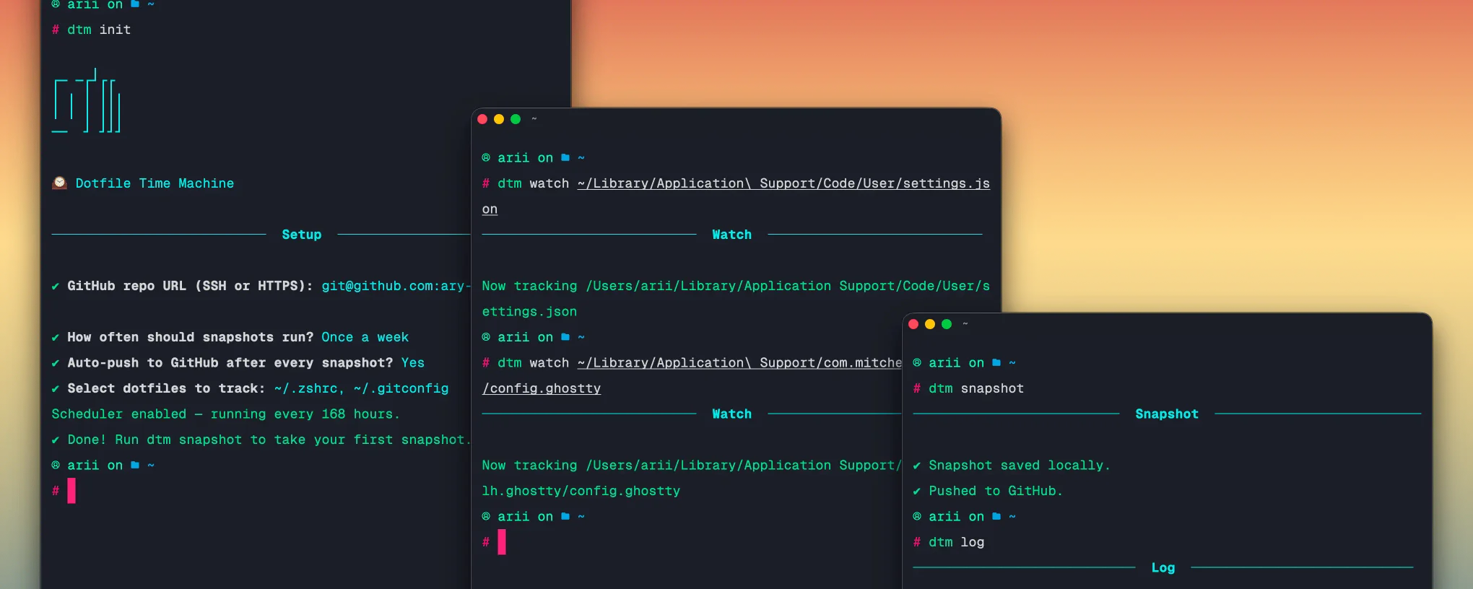Click the first 'Watch' section heading

click(x=731, y=235)
